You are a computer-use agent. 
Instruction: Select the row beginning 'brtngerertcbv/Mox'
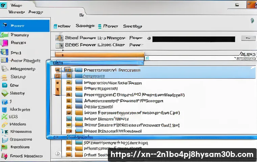tap(113, 83)
